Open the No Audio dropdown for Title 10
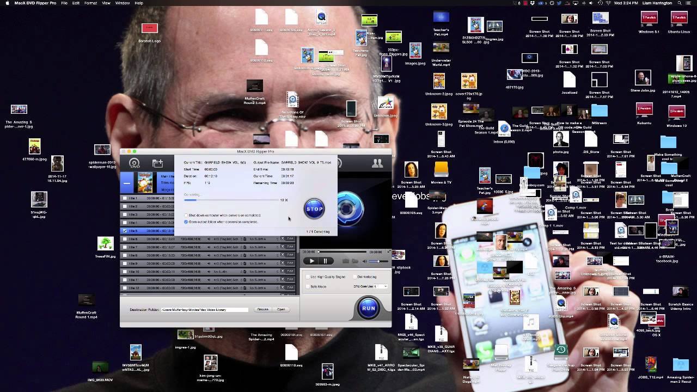The image size is (697, 392). coord(228,272)
